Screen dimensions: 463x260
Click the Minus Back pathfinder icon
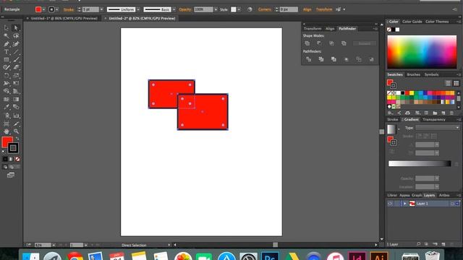[371, 59]
